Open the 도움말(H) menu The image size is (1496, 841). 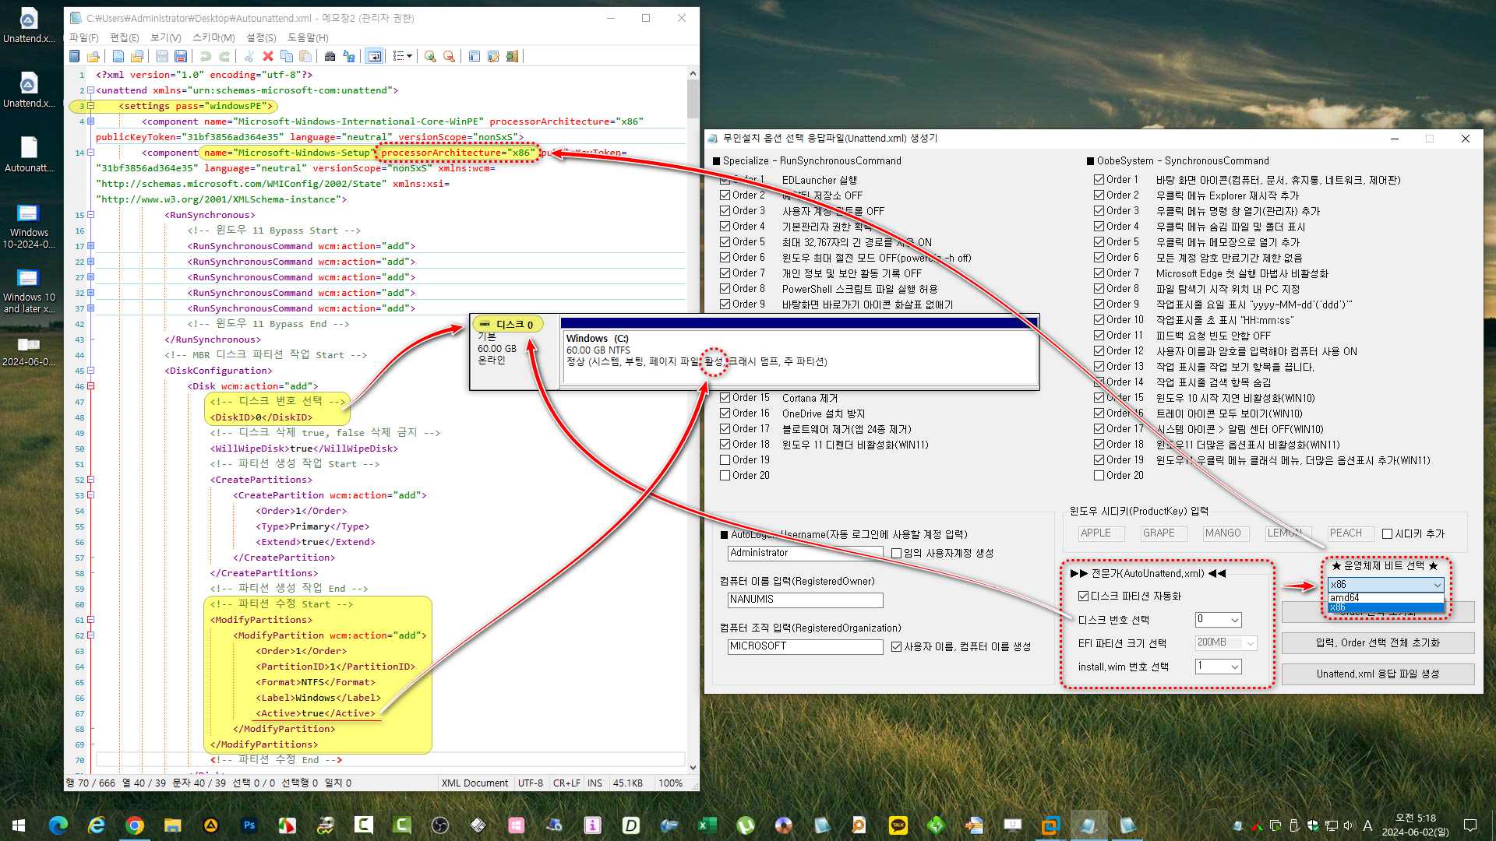[308, 37]
